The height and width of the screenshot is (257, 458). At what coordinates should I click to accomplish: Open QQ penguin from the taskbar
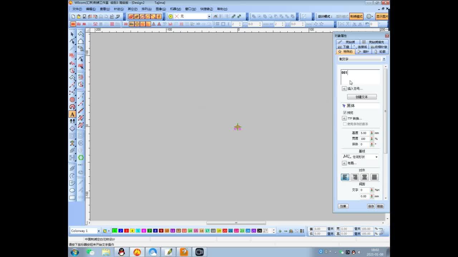point(122,252)
